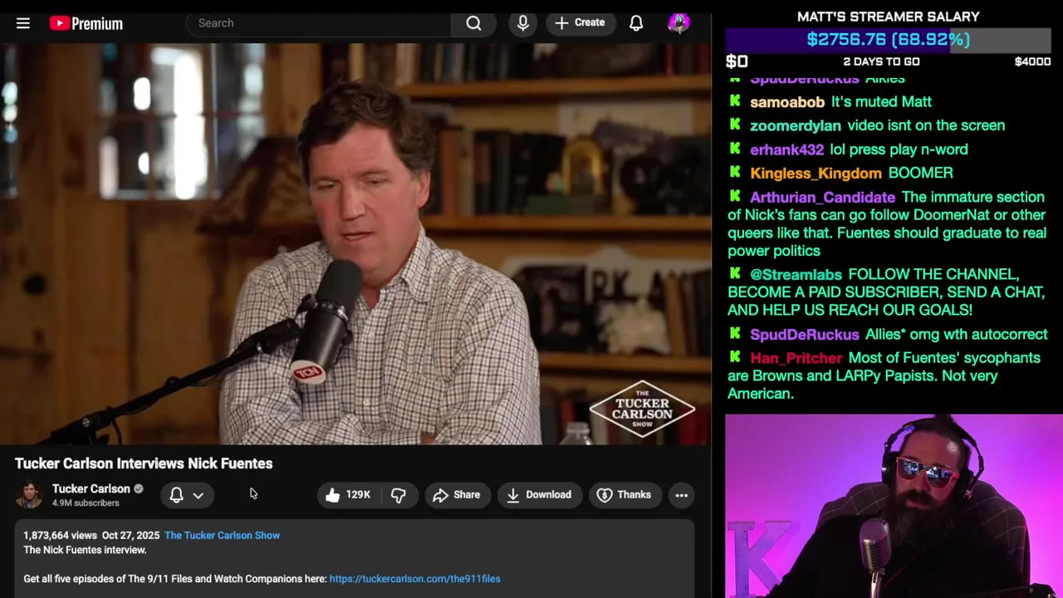Click username Kingless_Kingdom in chat
Screen dimensions: 1063x598
(x=816, y=174)
